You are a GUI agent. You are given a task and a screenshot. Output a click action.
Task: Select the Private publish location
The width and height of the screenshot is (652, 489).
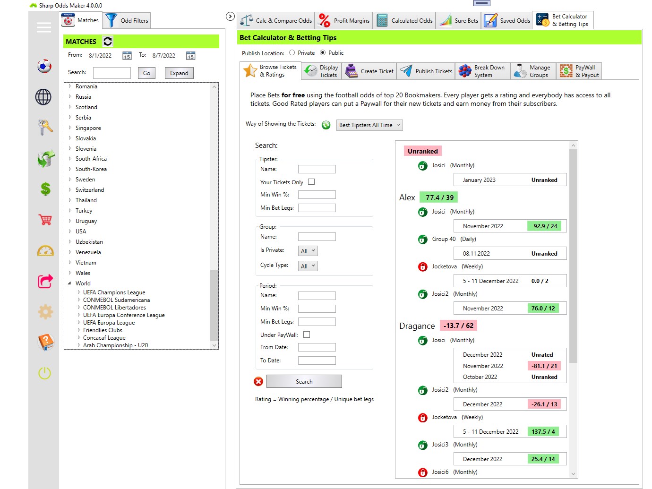point(292,53)
